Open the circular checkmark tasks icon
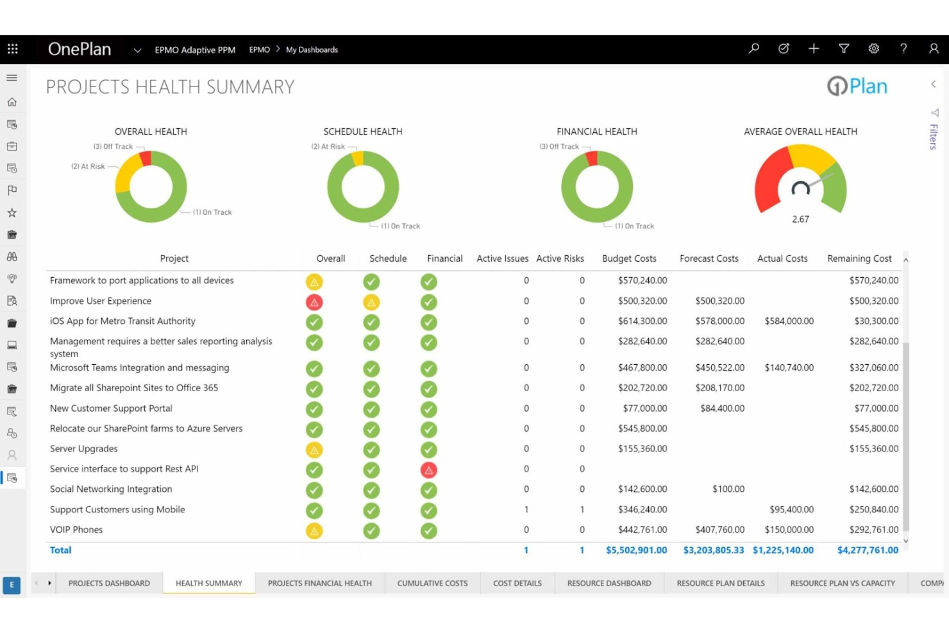 [784, 49]
